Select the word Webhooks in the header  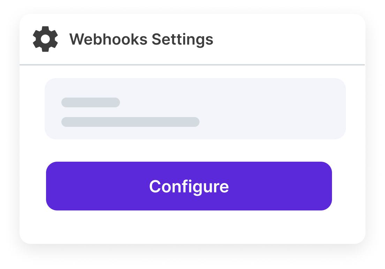pyautogui.click(x=108, y=39)
